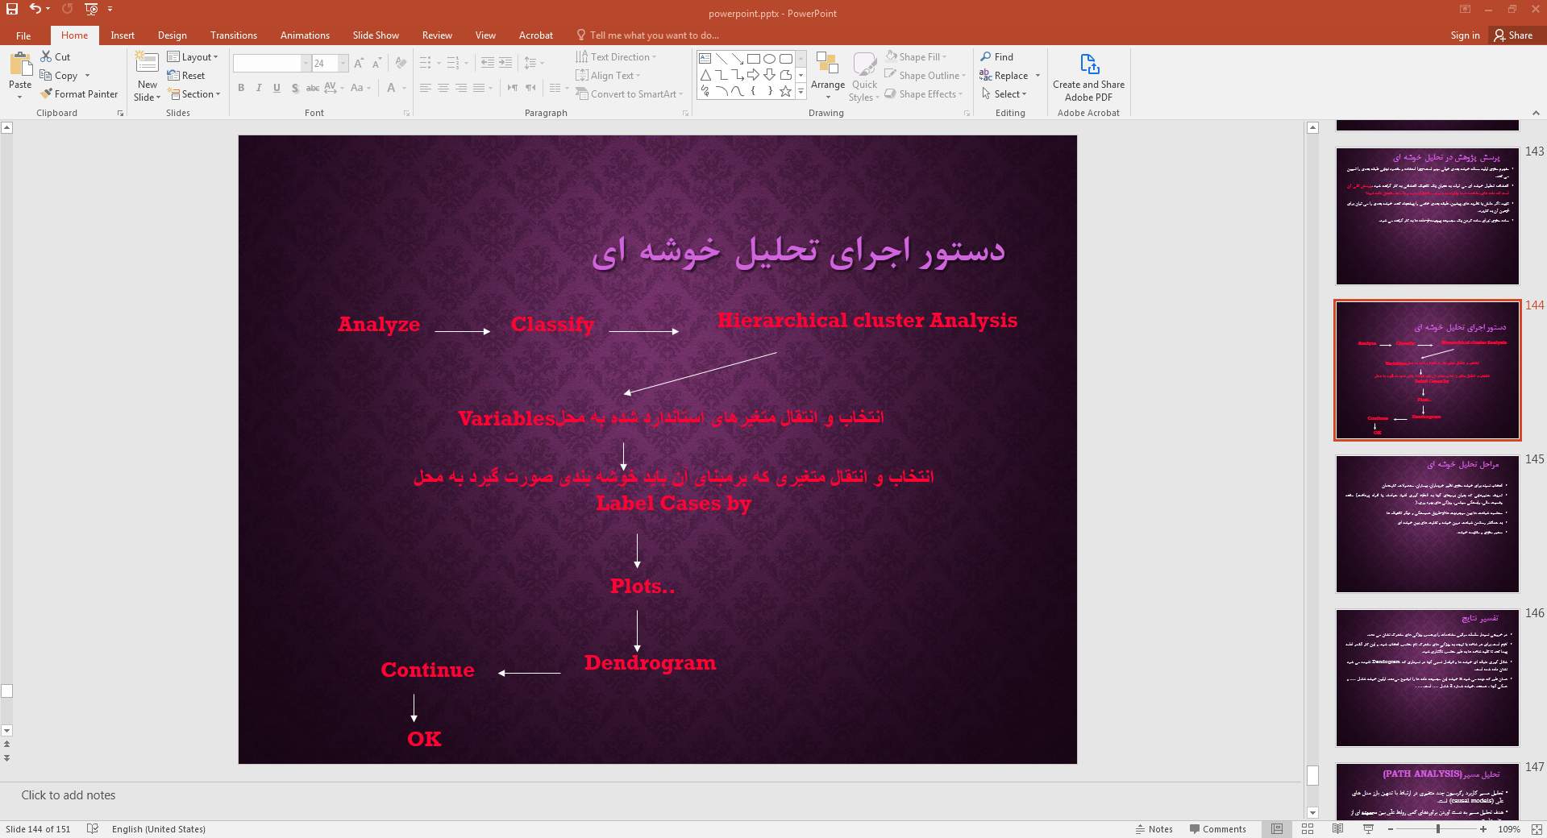
Task: Click the Format Painter brush icon
Action: point(47,94)
